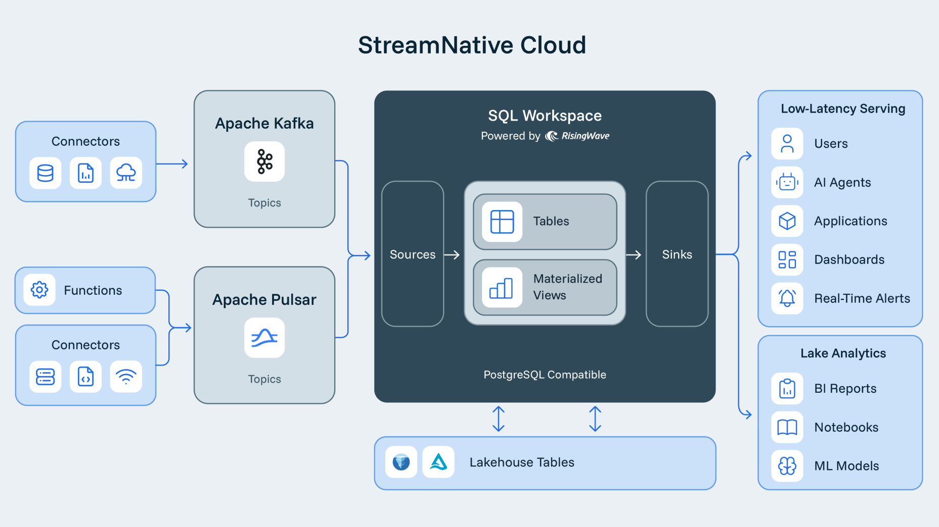This screenshot has height=527, width=939.
Task: Select the Apache Pulsar logo icon
Action: pyautogui.click(x=264, y=338)
